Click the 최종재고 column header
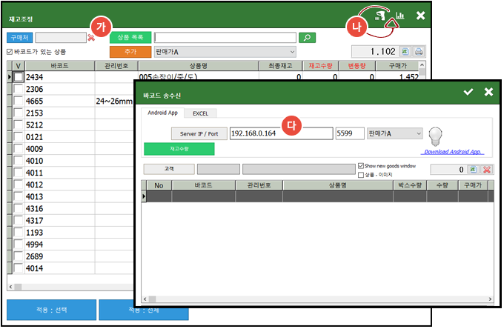Image resolution: width=504 pixels, height=329 pixels. pyautogui.click(x=281, y=65)
